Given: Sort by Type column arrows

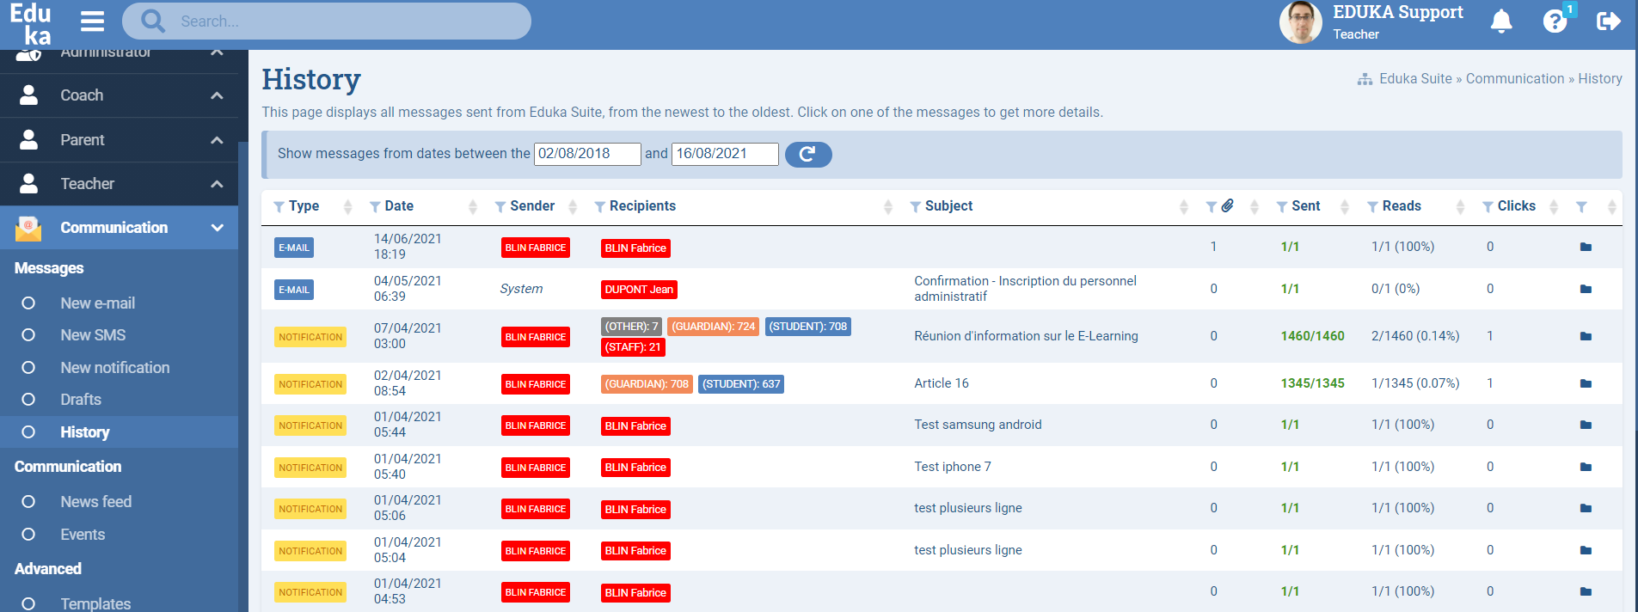Looking at the screenshot, I should point(347,207).
